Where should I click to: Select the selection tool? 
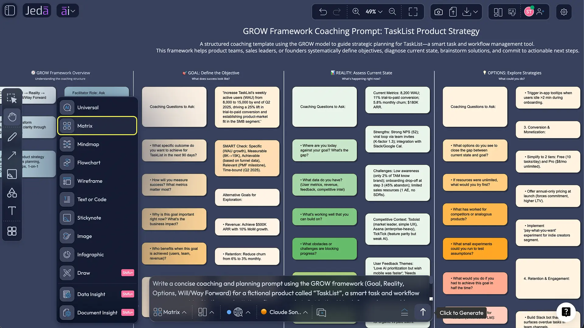click(12, 98)
